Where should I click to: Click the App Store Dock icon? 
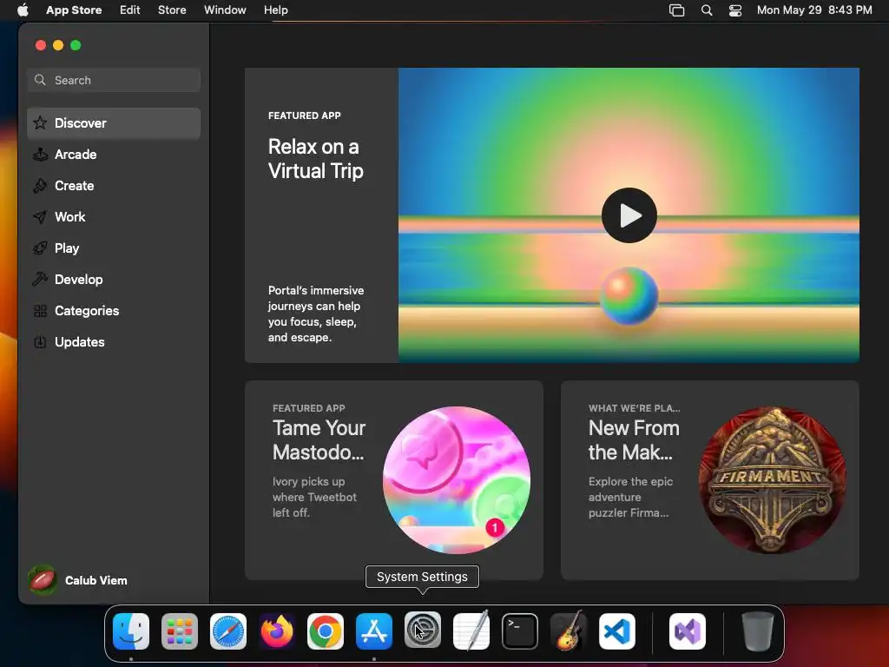374,631
